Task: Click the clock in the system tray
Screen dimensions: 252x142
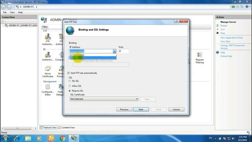Action: [x=243, y=138]
